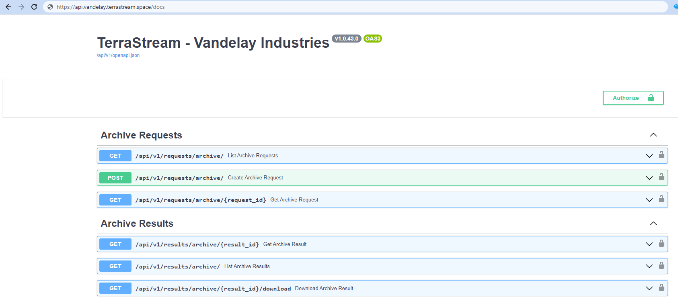This screenshot has height=297, width=678.
Task: Click GET badge for List Archive Requests
Action: [115, 156]
